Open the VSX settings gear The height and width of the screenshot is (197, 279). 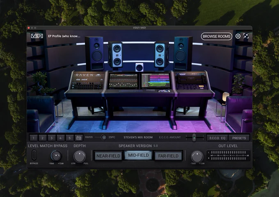point(238,36)
